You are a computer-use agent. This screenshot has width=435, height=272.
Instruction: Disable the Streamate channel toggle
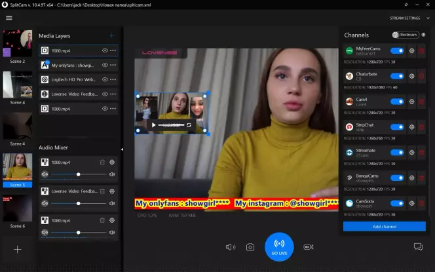click(x=397, y=152)
